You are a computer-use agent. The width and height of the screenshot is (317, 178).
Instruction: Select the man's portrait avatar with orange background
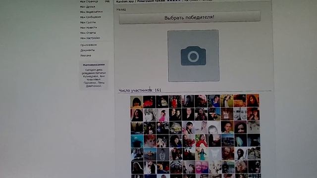227,127
